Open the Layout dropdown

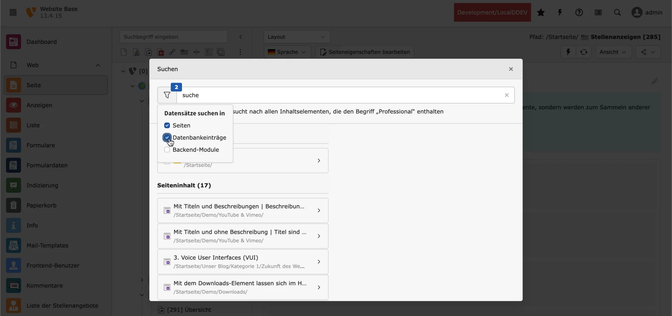[297, 37]
